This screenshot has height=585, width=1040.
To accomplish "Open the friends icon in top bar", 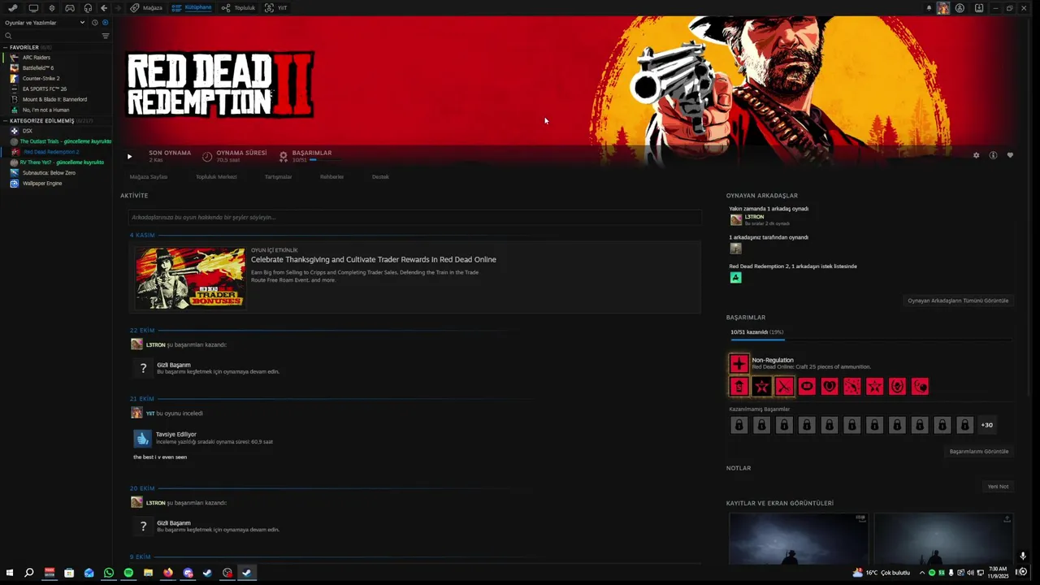I will (960, 8).
